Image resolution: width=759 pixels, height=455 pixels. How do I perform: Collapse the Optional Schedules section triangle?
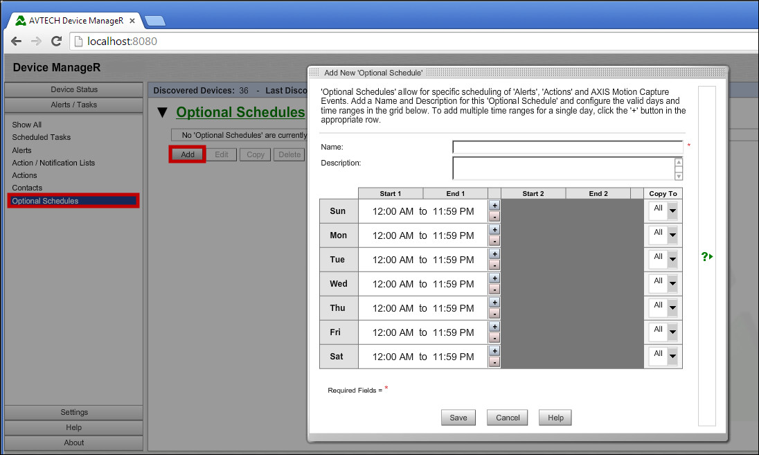[x=162, y=113]
